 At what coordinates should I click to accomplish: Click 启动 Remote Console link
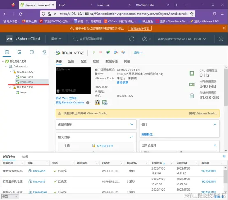(70, 102)
